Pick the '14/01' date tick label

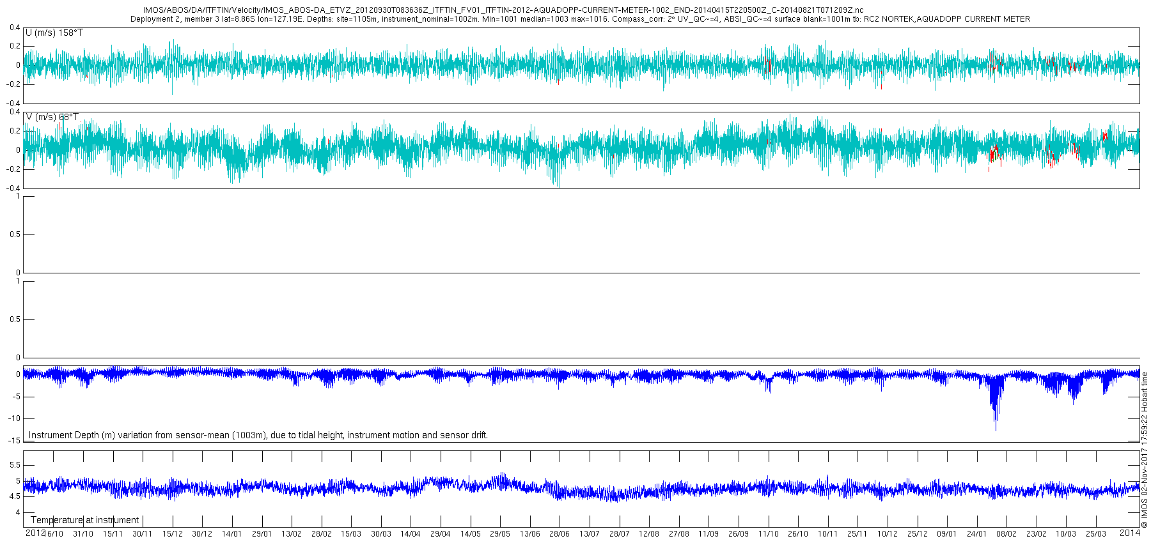231,534
